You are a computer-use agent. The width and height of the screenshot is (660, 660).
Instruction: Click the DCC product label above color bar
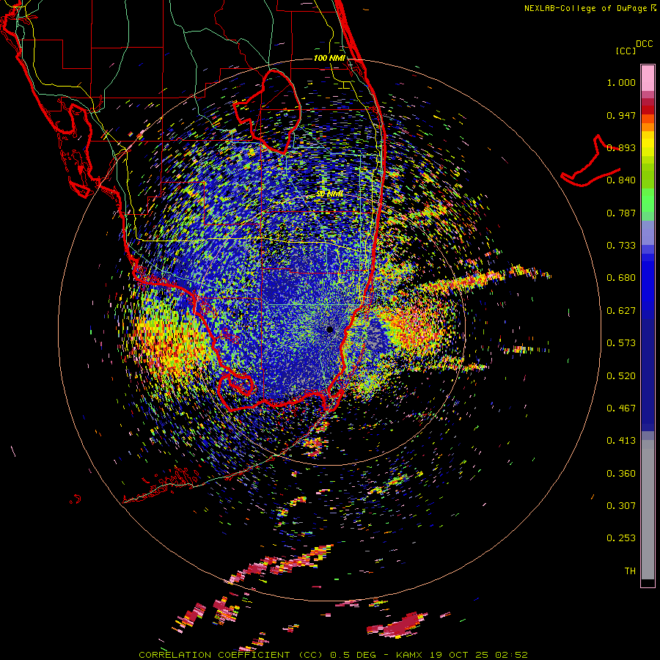pos(645,44)
